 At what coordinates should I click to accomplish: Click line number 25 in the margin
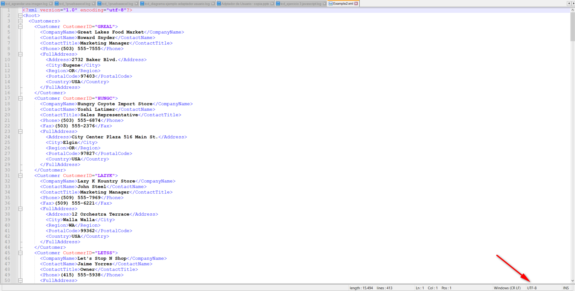8,142
